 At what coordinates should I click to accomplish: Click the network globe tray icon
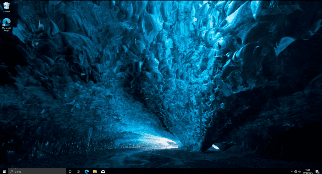[296, 171]
